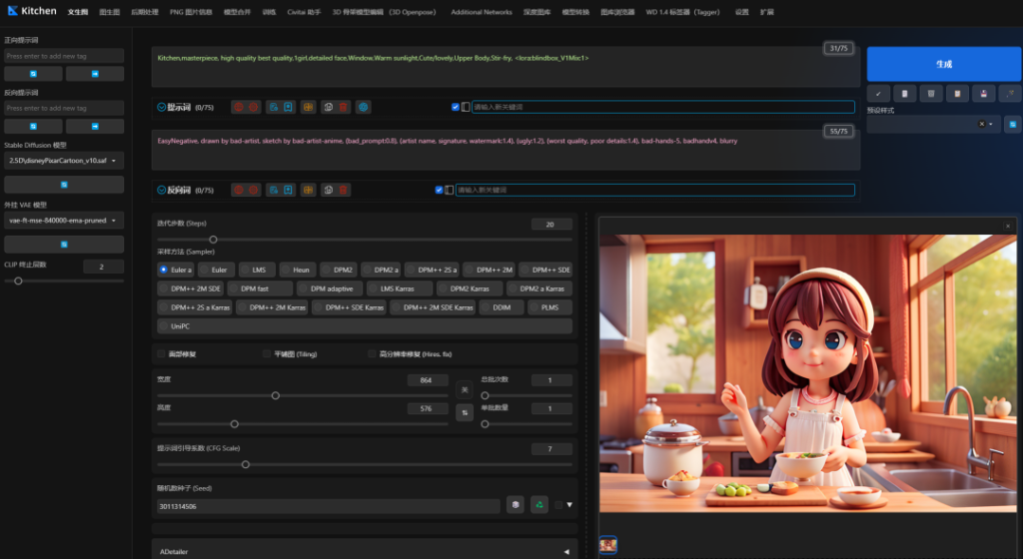Click the green recycle seed reuse icon
This screenshot has height=559, width=1023.
click(539, 505)
